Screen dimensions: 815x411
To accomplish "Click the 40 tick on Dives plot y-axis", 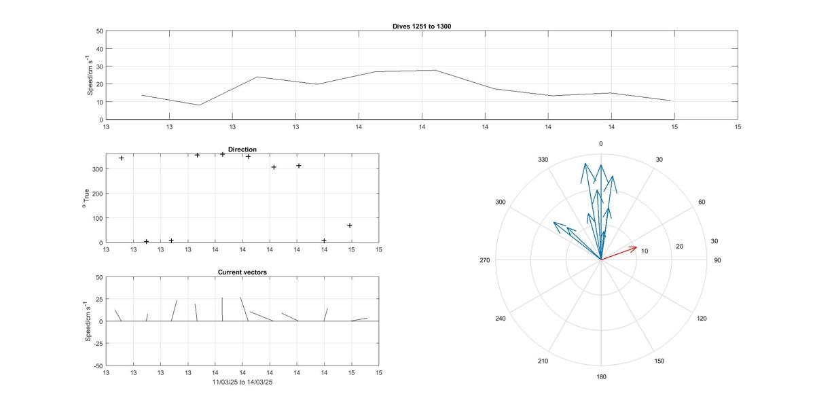I will pyautogui.click(x=99, y=49).
